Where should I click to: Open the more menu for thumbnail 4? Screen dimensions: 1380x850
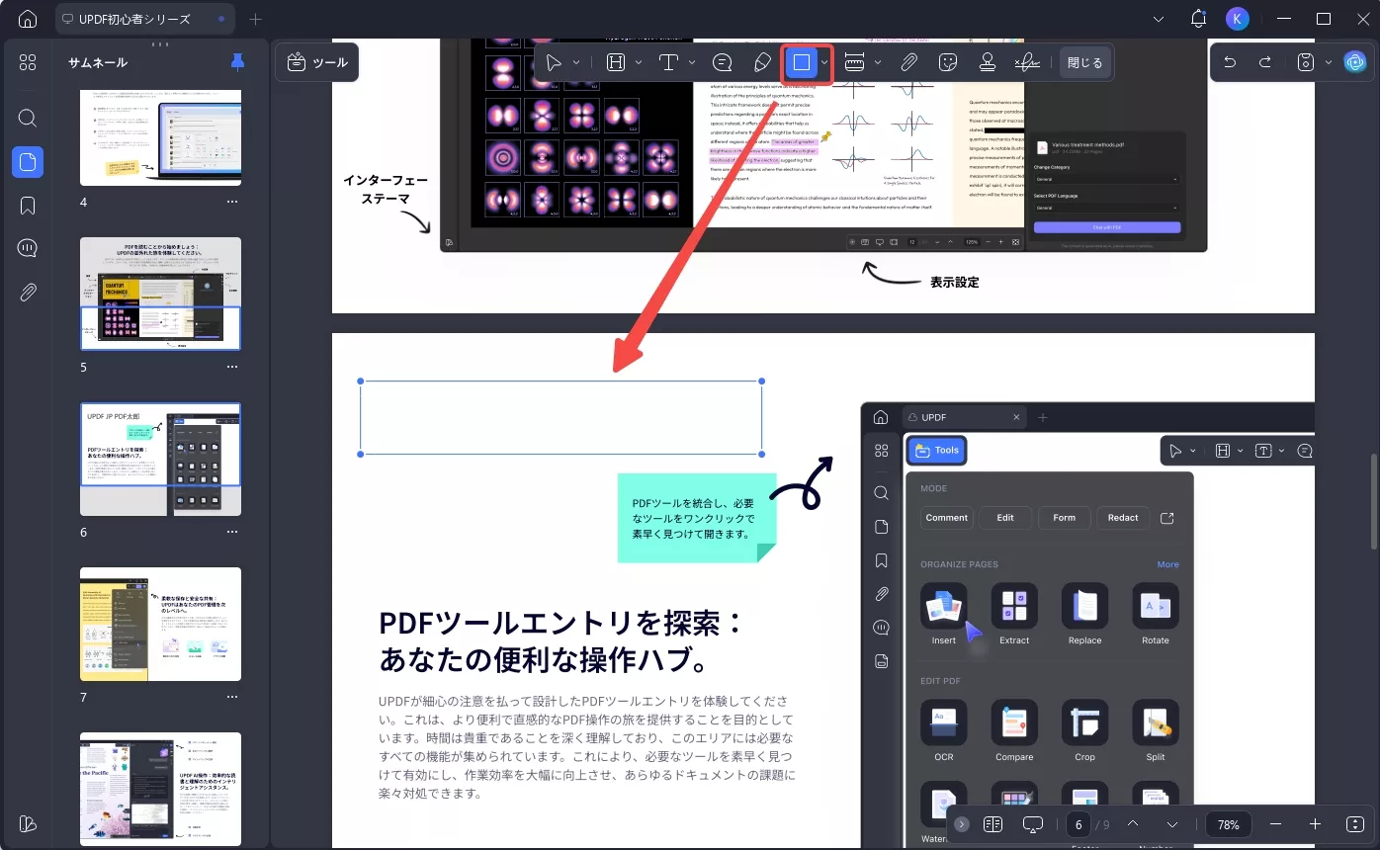[232, 202]
